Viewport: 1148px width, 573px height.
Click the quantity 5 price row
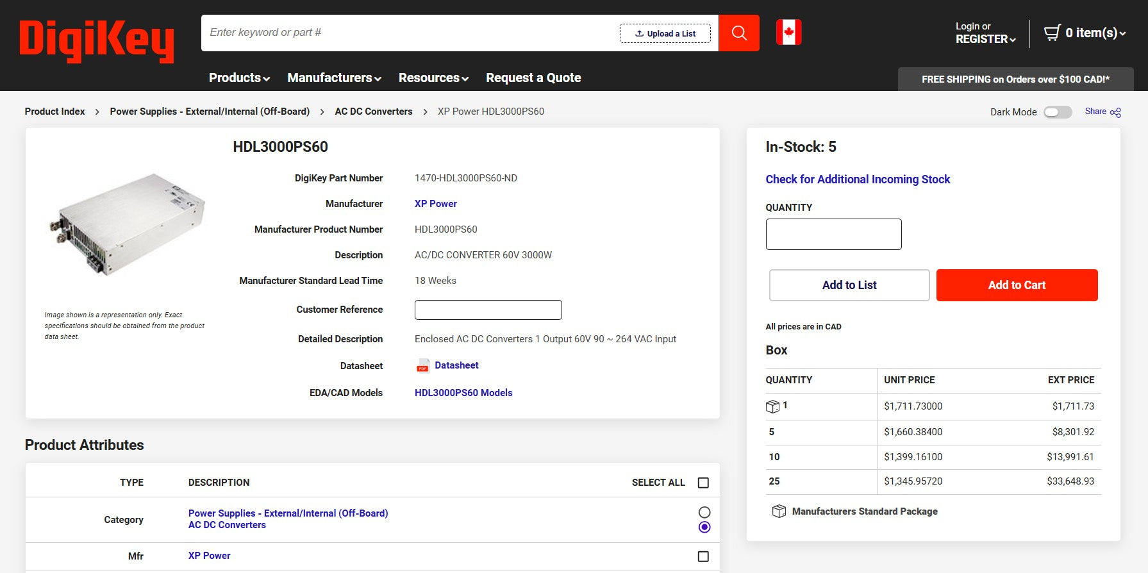tap(933, 432)
